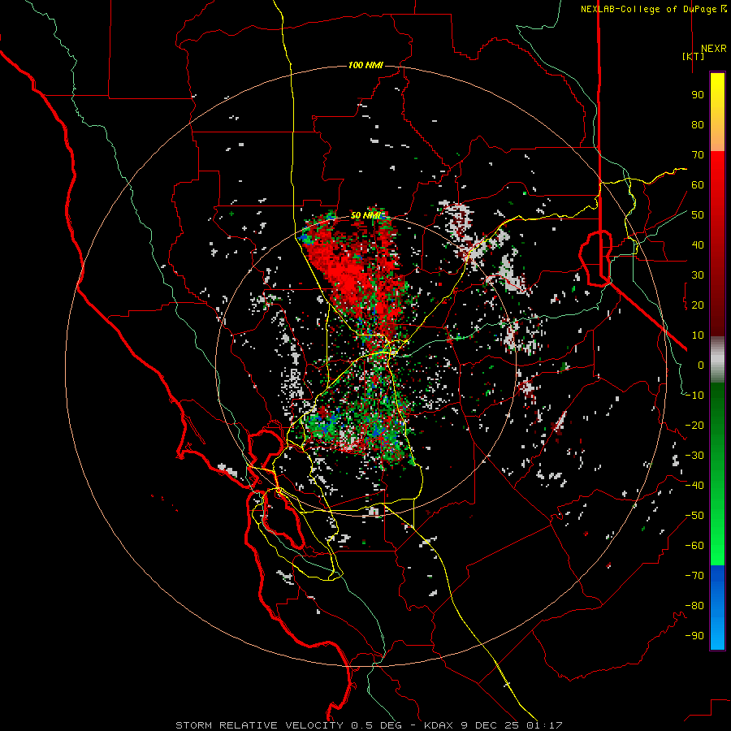Click the 0 value on the velocity scale

(x=701, y=365)
